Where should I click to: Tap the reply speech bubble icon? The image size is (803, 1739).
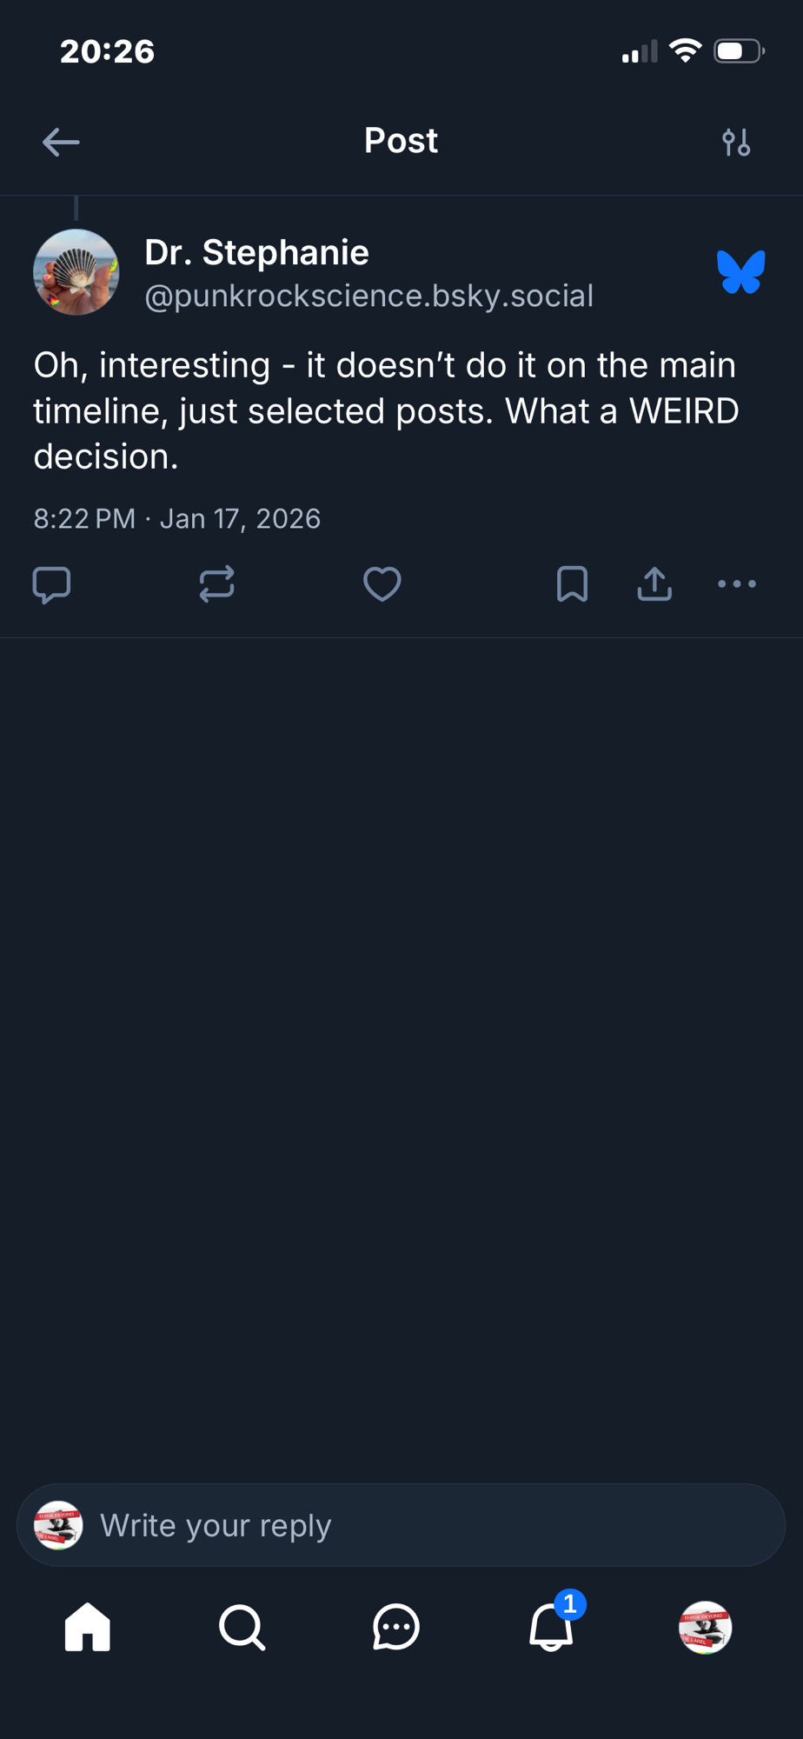(x=51, y=584)
